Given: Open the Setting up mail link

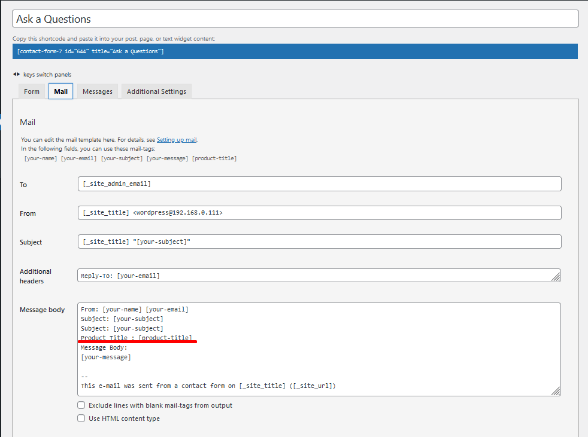Looking at the screenshot, I should click(x=177, y=140).
